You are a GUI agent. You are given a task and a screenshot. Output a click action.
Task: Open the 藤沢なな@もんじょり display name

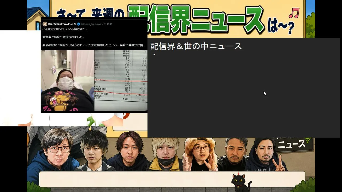pos(62,24)
